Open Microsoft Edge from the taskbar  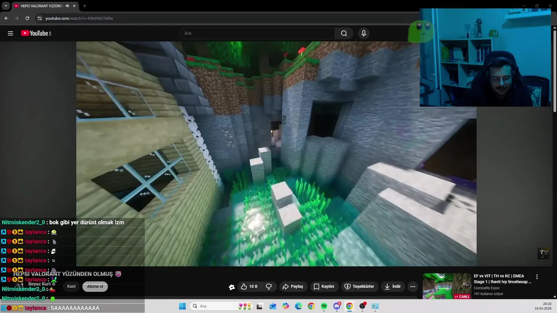pos(299,306)
